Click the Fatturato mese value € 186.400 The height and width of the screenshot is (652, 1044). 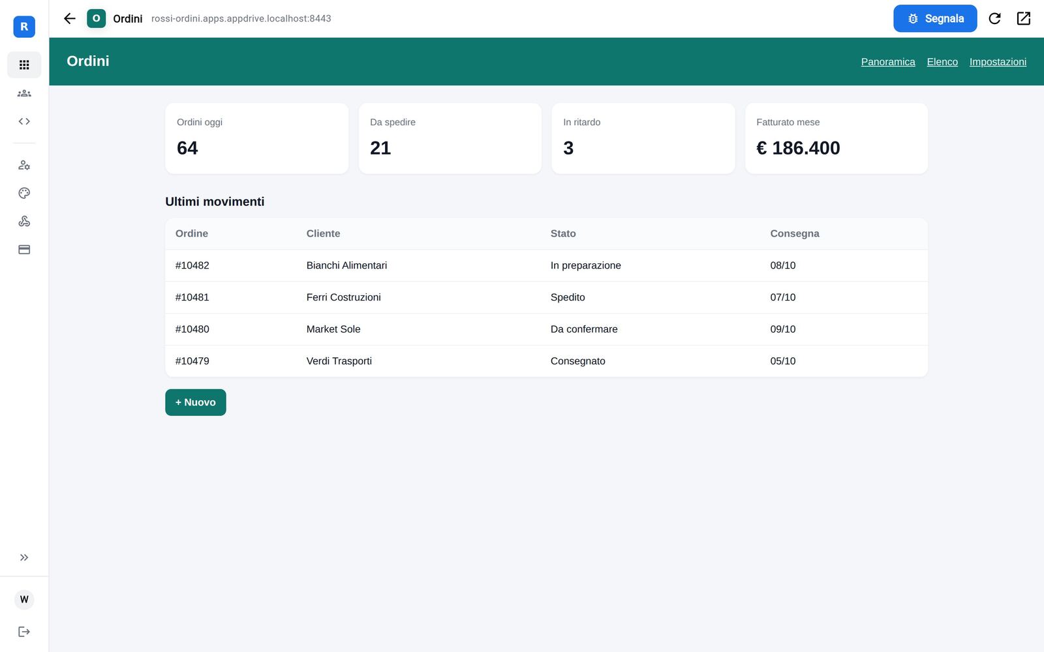pyautogui.click(x=798, y=148)
